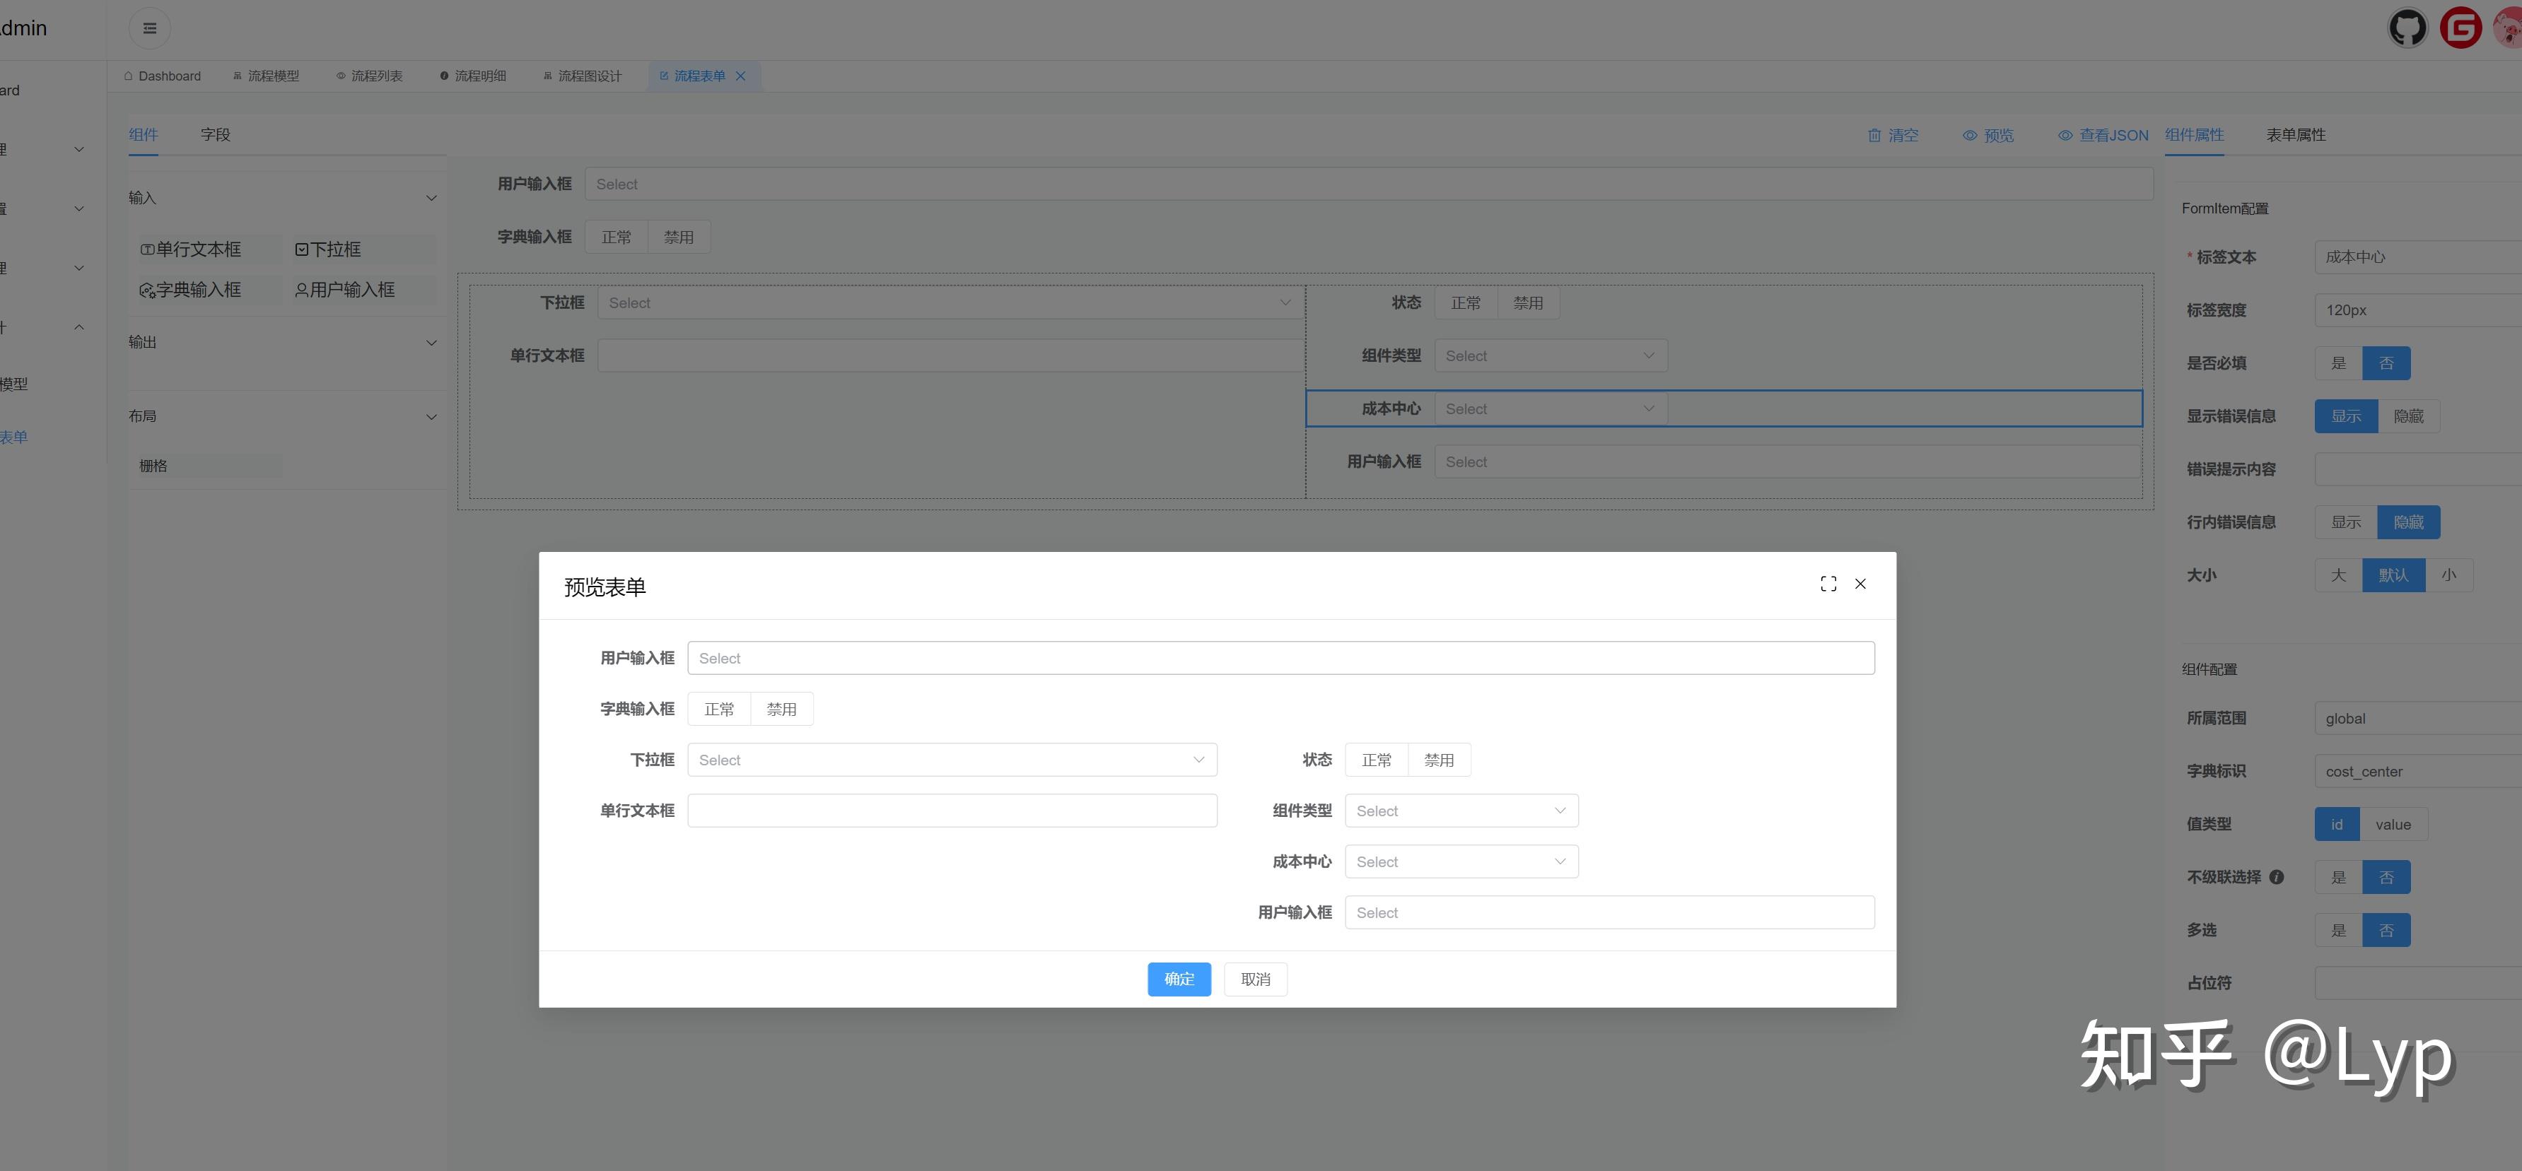Open the 成本中心 dropdown in preview dialog
2522x1171 pixels.
(x=1461, y=862)
